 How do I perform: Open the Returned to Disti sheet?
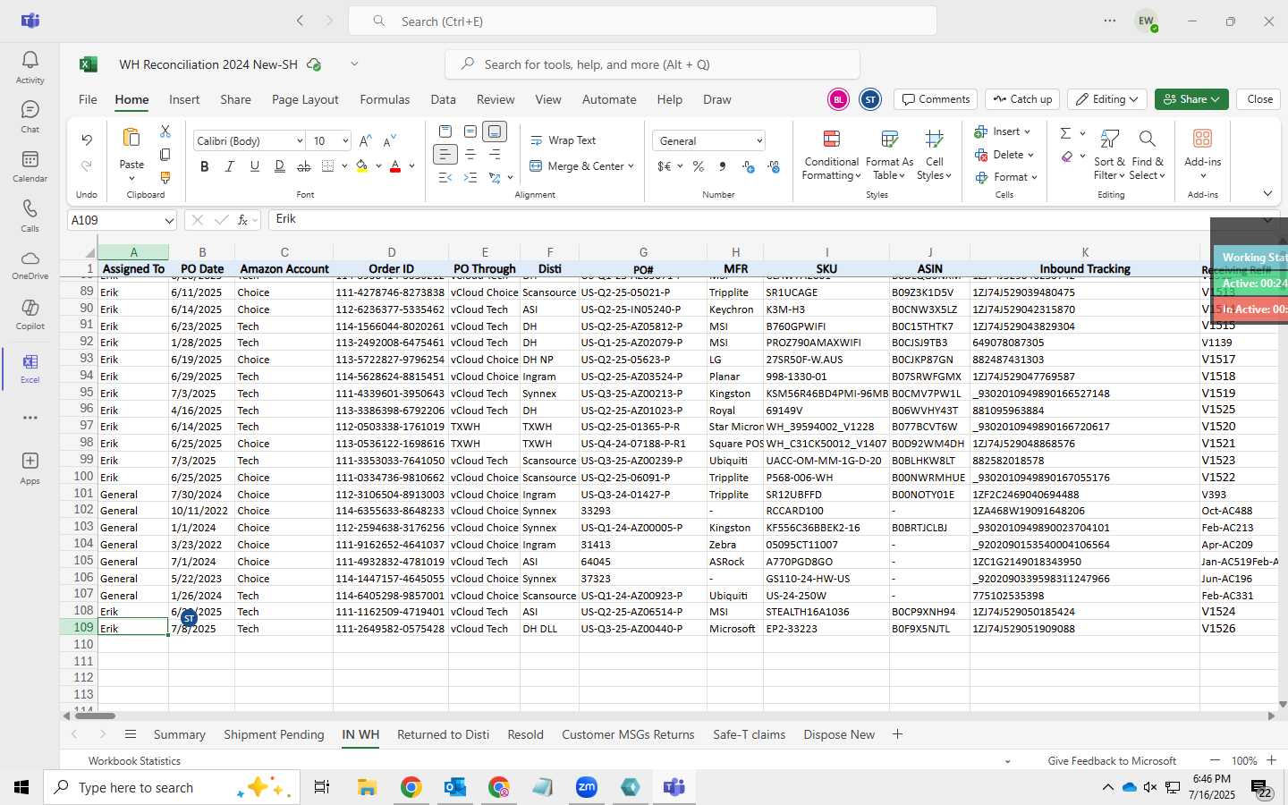pos(443,734)
